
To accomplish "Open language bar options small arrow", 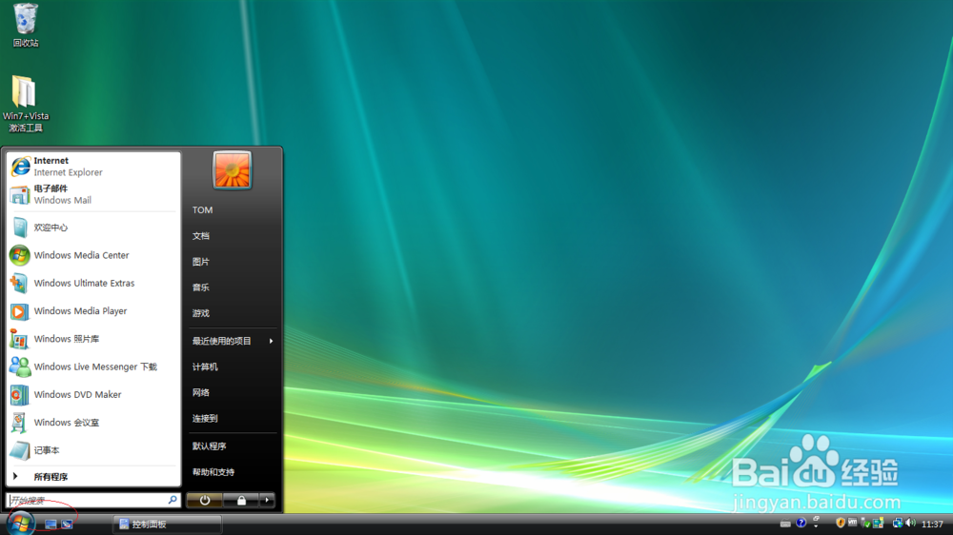I will (817, 525).
